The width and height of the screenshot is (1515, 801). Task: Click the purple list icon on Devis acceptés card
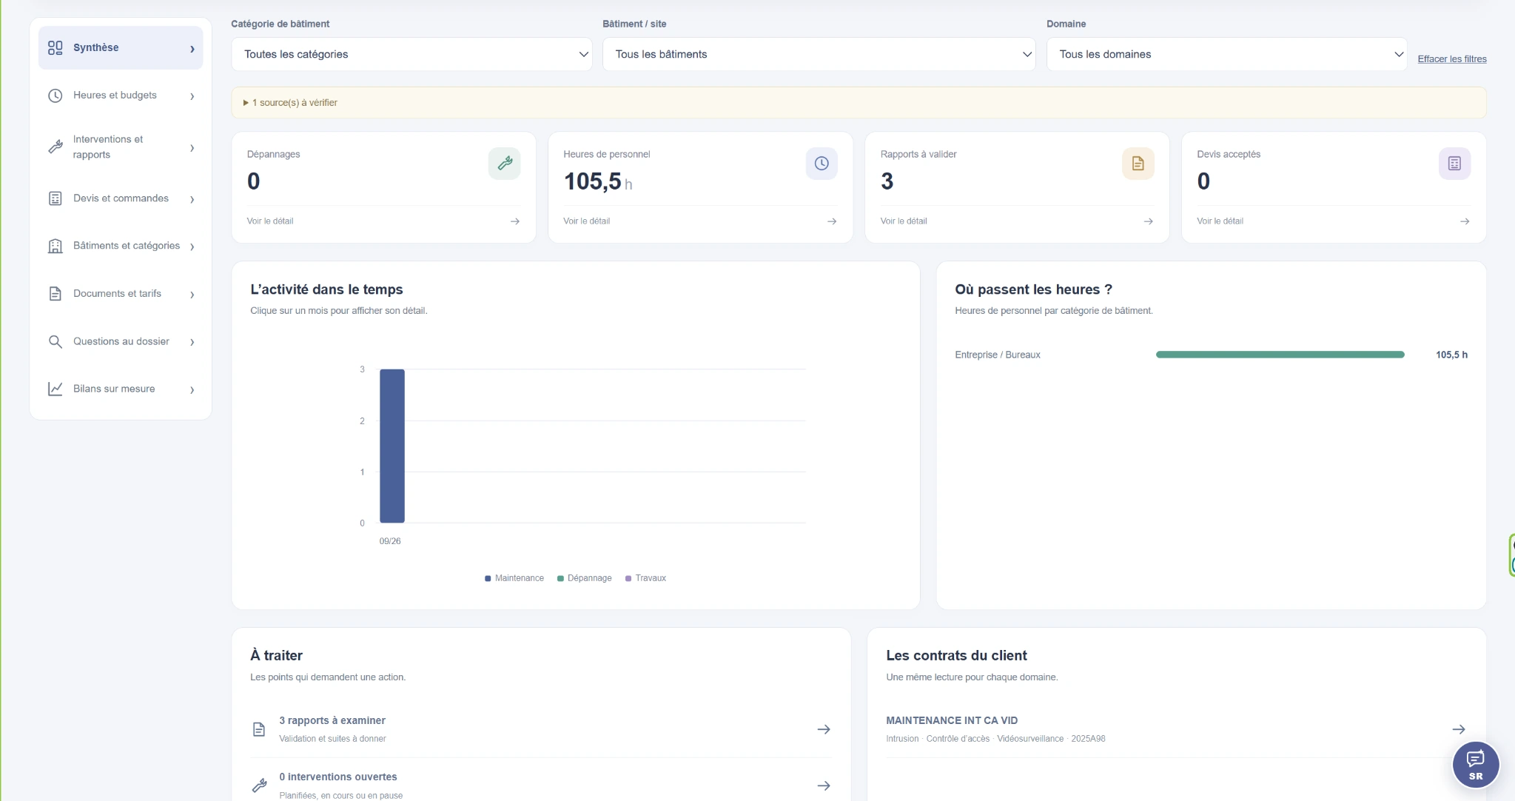1454,164
